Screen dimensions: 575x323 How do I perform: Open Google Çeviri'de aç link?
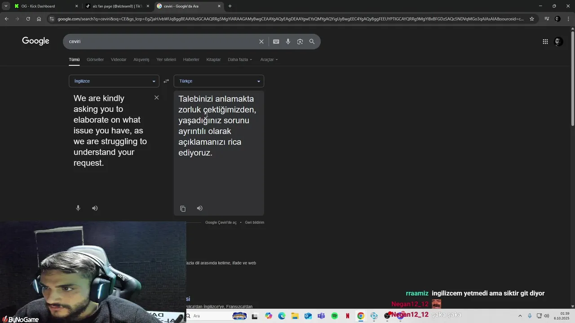[x=221, y=223]
